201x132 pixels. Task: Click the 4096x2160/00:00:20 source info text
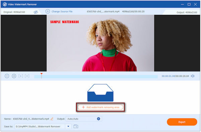(133, 11)
